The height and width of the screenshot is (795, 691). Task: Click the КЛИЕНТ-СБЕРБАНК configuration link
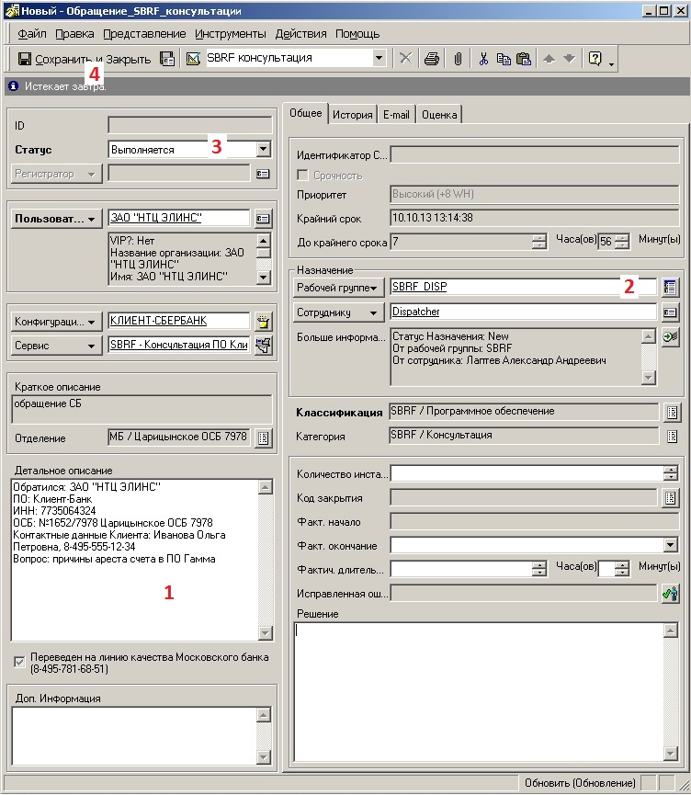click(158, 321)
